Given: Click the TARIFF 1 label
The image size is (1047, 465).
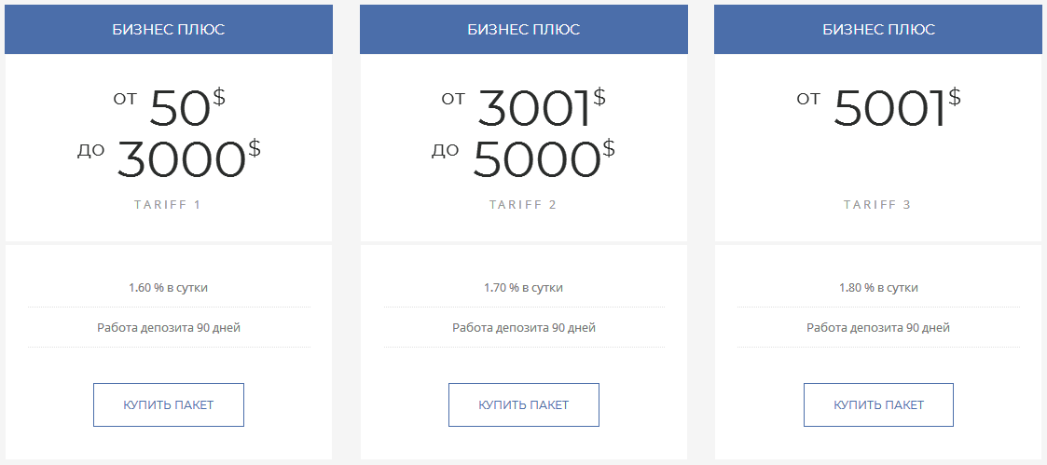Looking at the screenshot, I should [x=168, y=205].
